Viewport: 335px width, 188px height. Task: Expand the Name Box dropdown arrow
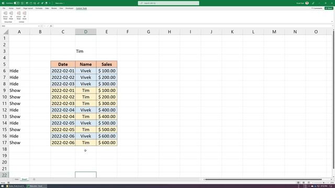coord(39,26)
